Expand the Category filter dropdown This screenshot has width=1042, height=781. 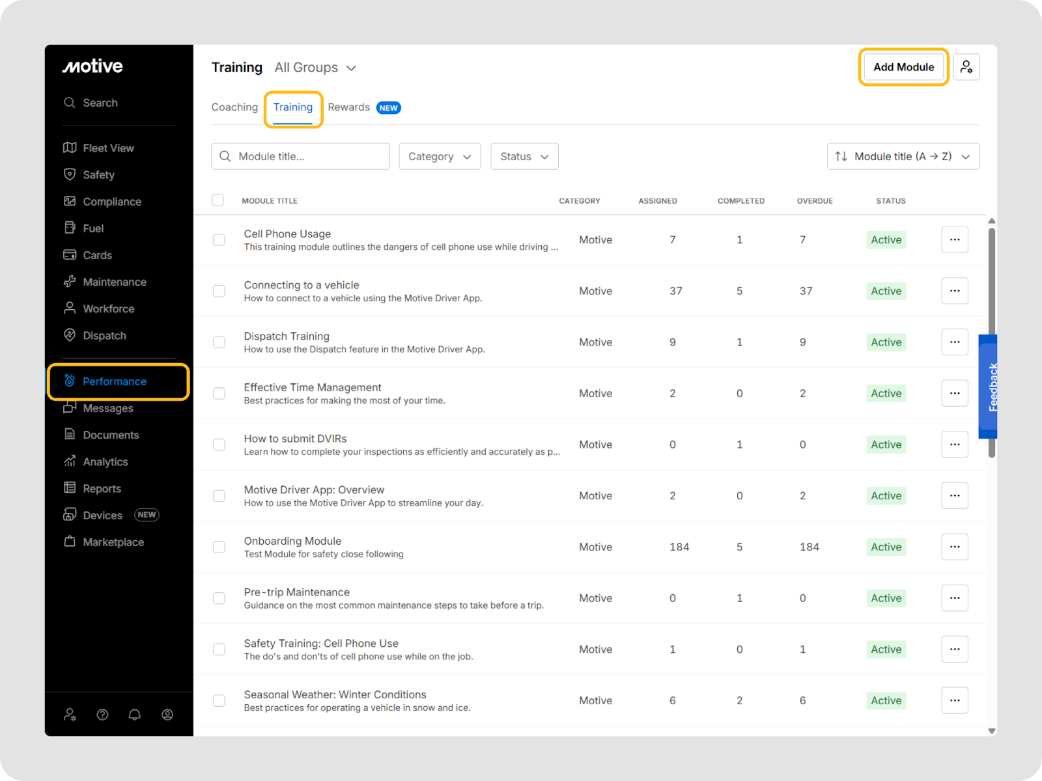[440, 156]
